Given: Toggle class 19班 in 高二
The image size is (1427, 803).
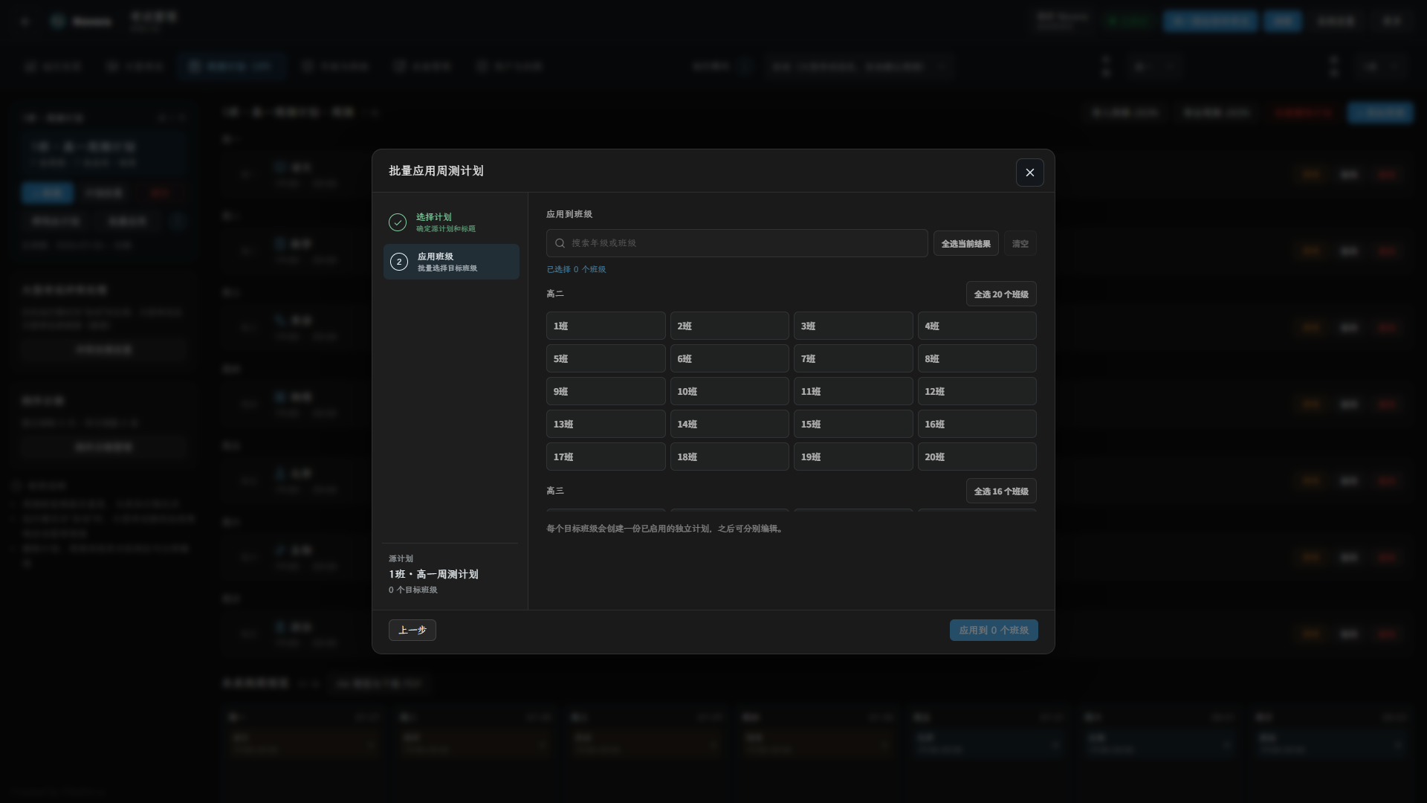Looking at the screenshot, I should pos(853,457).
